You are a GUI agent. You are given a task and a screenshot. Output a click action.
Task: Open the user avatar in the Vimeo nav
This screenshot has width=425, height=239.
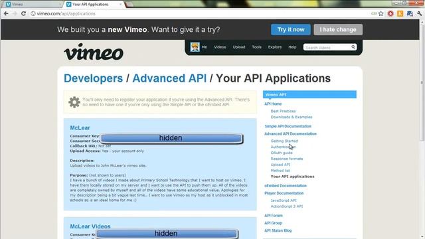tap(195, 47)
